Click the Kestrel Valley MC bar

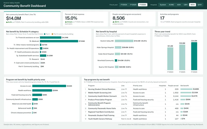[x=124, y=41]
